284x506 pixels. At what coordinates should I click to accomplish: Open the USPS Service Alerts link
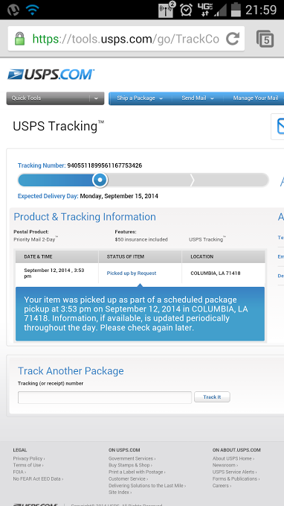click(234, 472)
